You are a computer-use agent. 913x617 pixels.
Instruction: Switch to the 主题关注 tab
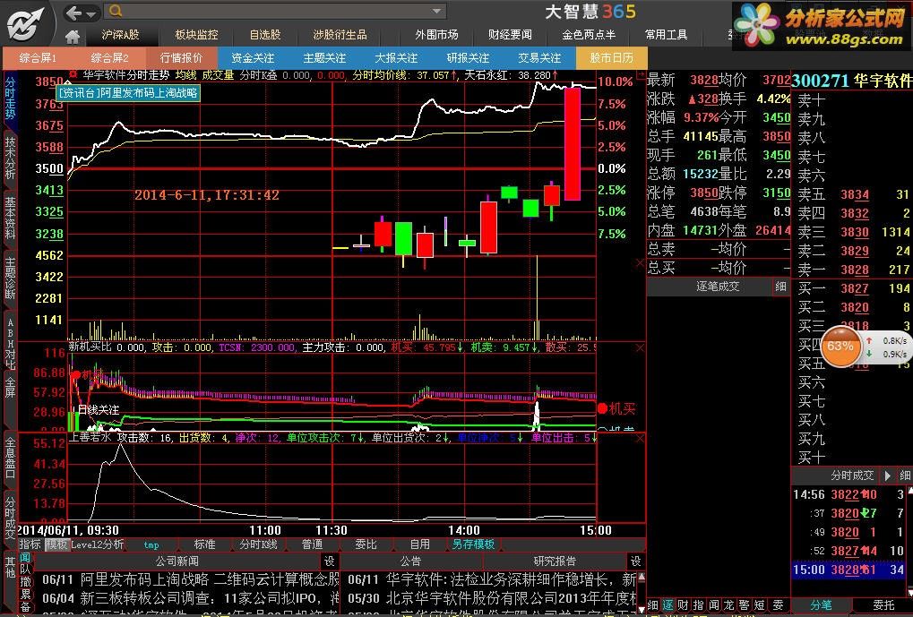pos(325,58)
